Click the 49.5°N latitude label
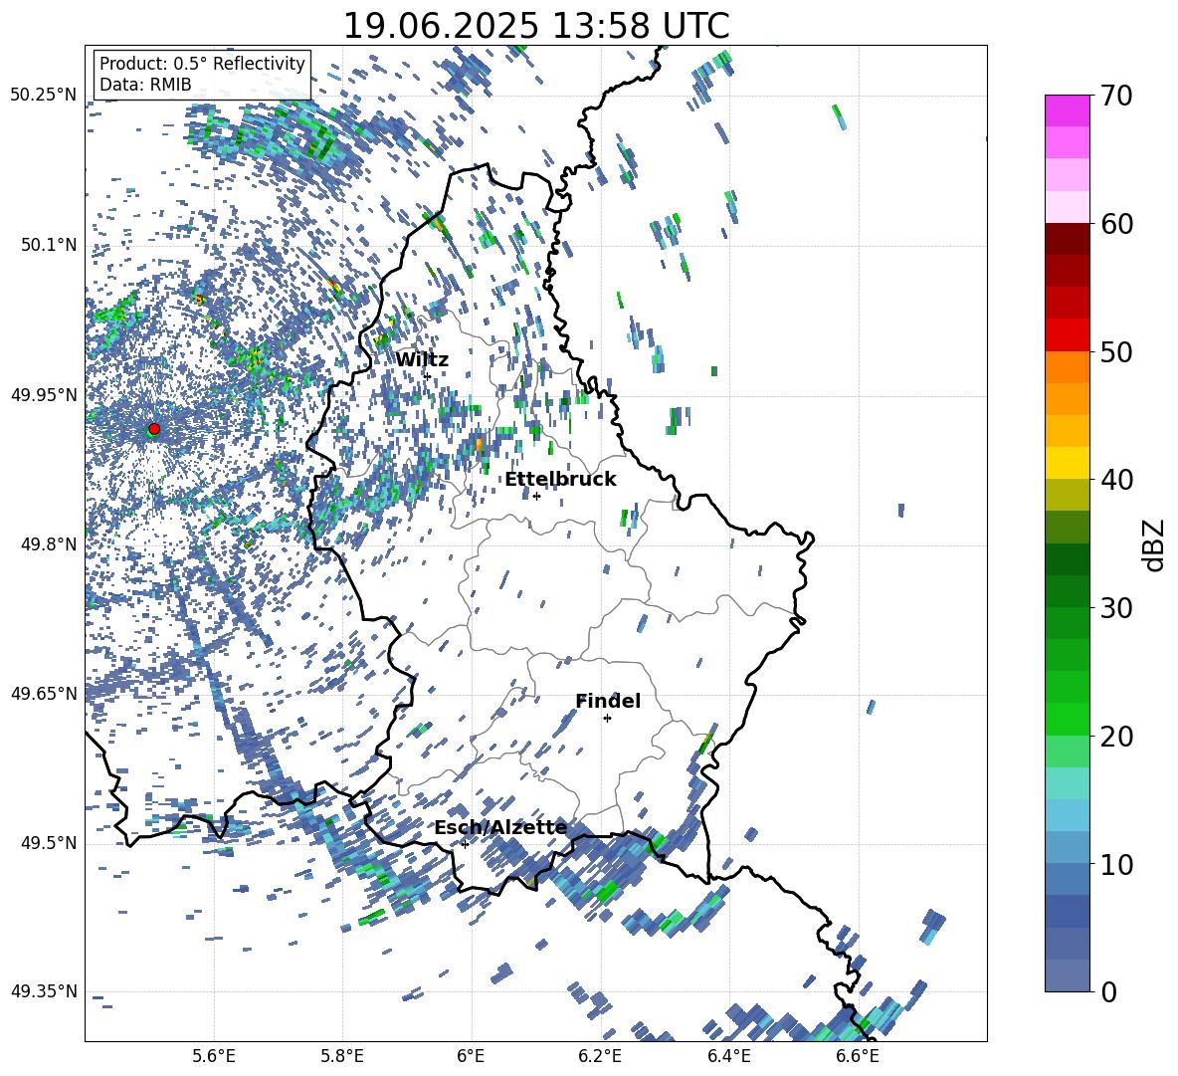1178x1076 pixels. [49, 843]
